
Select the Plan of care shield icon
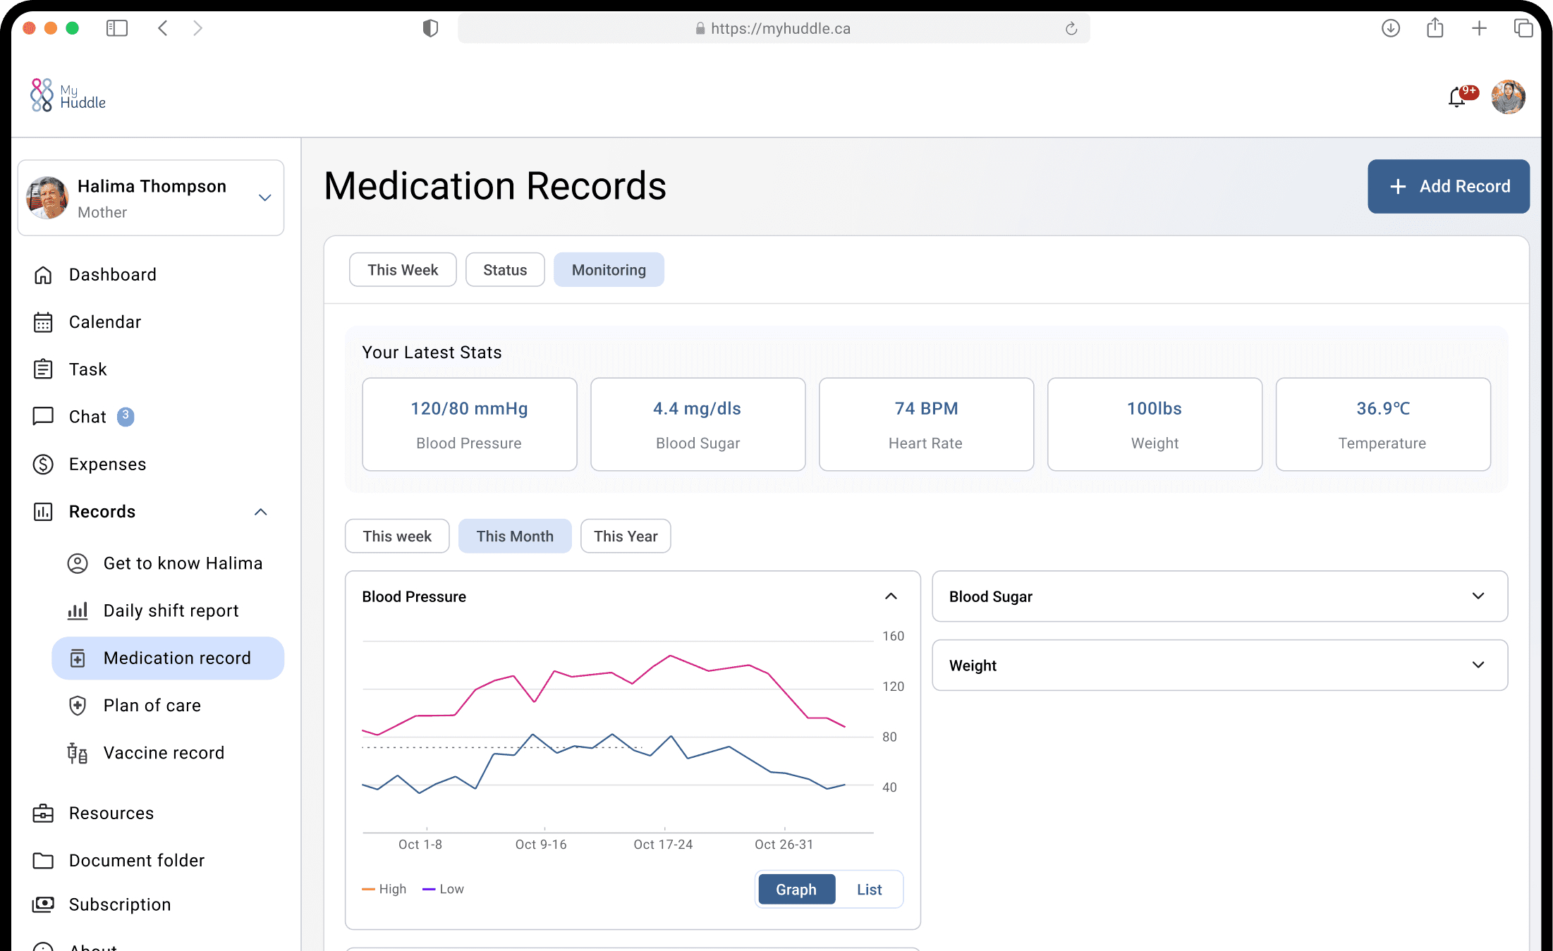[77, 705]
